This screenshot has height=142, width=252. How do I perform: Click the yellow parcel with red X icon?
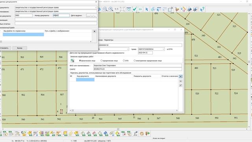point(118,133)
